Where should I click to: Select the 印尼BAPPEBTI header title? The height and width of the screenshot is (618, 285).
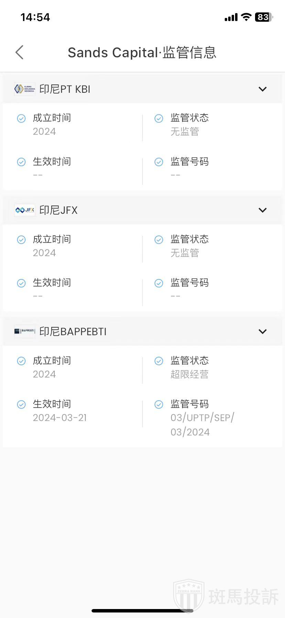click(73, 331)
